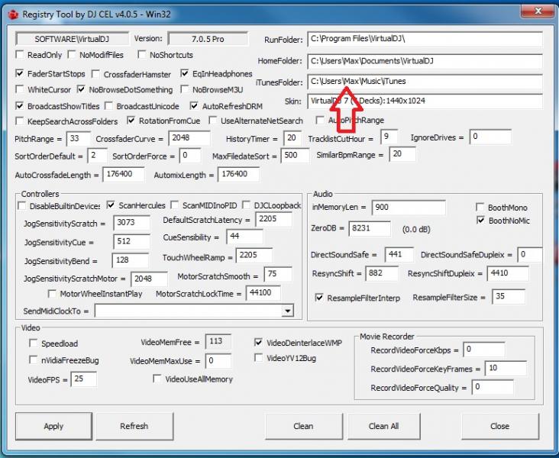
Task: Toggle CrossfaderHamster checkbox
Action: (95, 74)
